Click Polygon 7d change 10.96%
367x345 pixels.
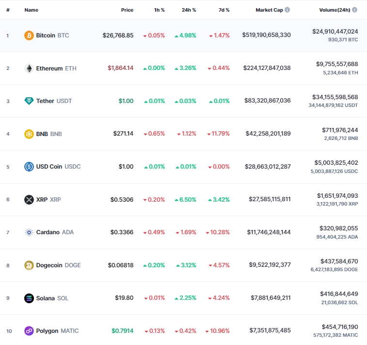click(218, 331)
